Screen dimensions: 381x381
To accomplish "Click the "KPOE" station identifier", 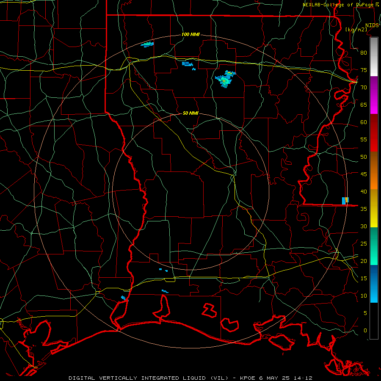I will pyautogui.click(x=248, y=378).
